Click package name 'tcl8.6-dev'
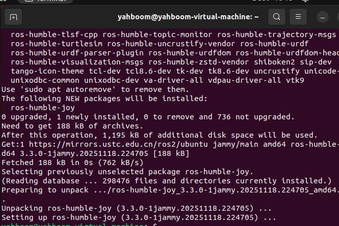The image size is (339, 226). coord(148,71)
